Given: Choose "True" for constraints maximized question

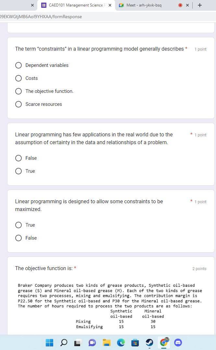Looking at the screenshot, I should (19, 225).
